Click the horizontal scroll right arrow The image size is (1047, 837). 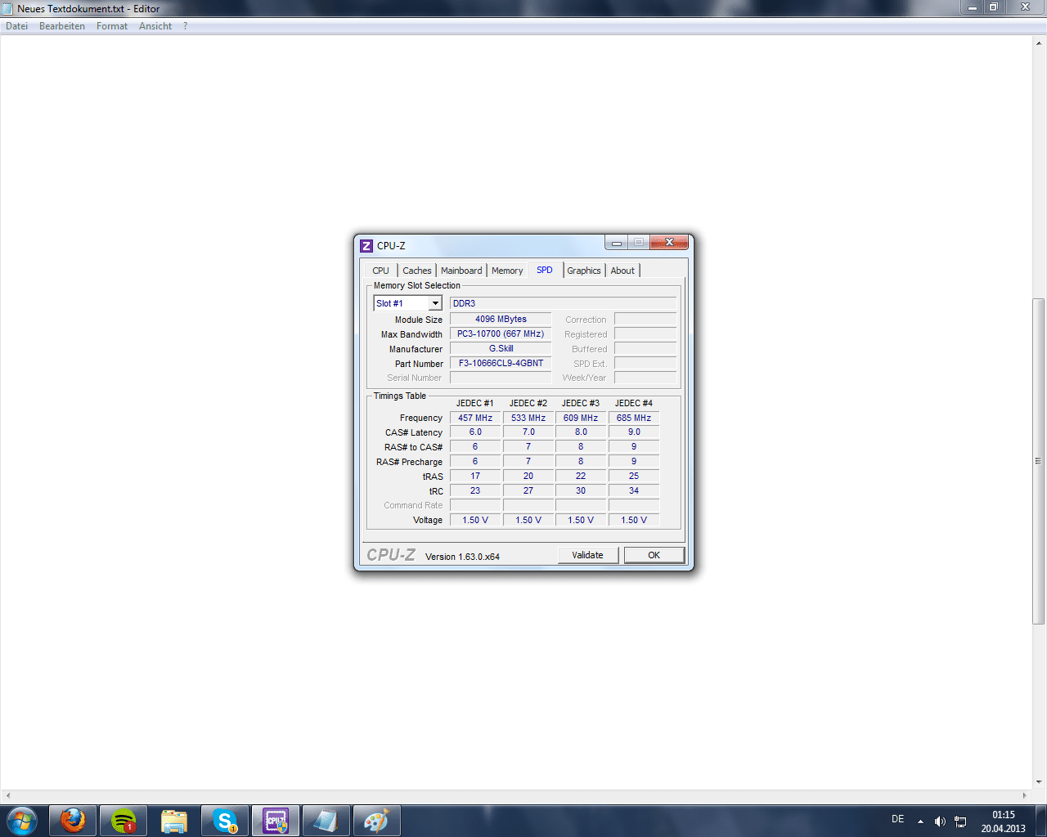pyautogui.click(x=1025, y=795)
